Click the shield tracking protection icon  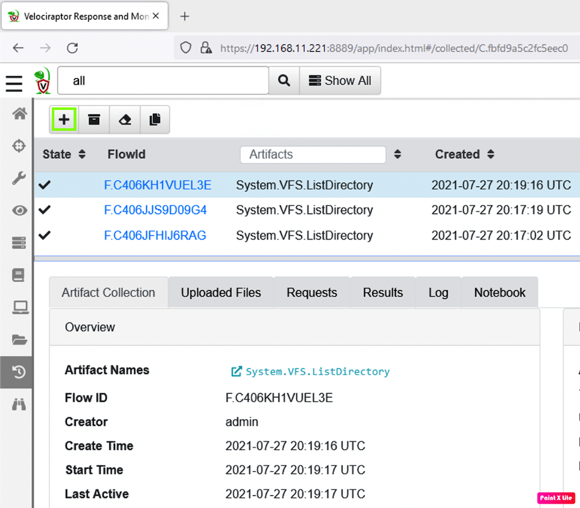[186, 48]
